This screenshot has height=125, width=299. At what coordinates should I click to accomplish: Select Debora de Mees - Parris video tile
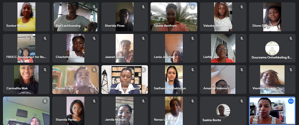click(x=124, y=80)
